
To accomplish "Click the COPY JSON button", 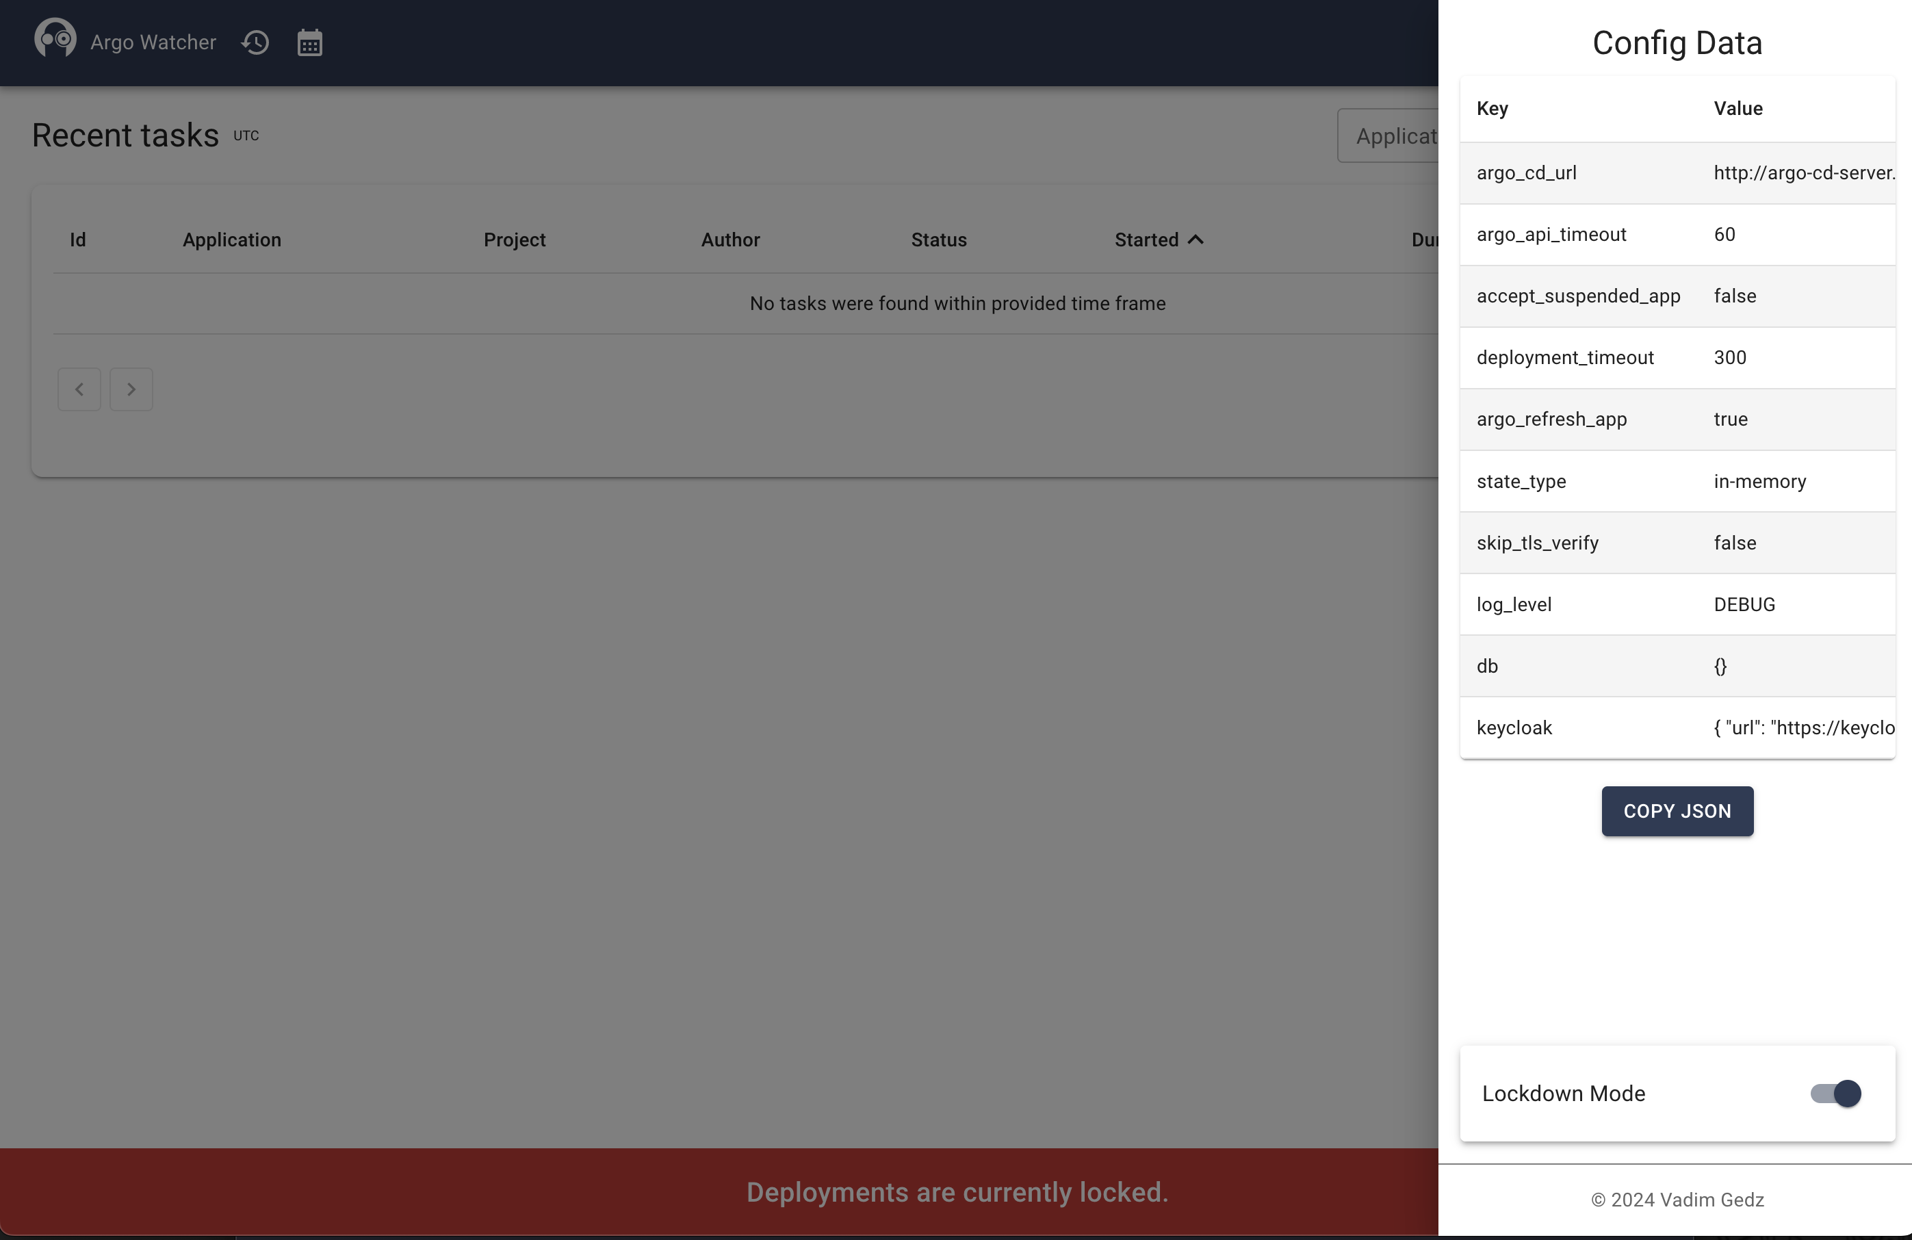I will point(1677,811).
